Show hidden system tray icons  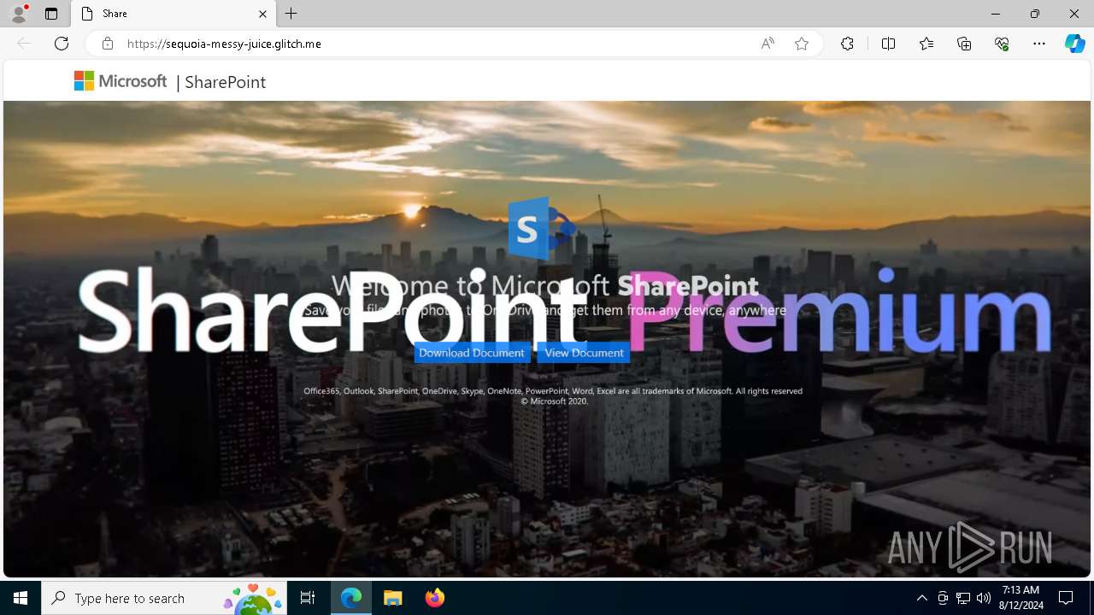click(921, 598)
